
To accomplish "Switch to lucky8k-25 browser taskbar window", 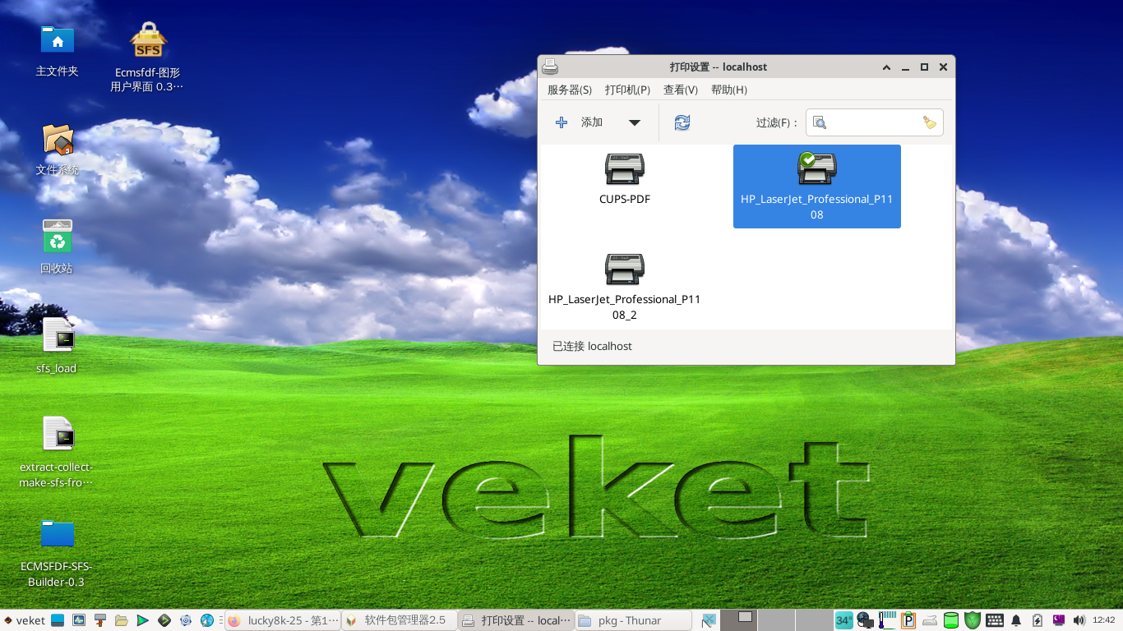I will click(283, 620).
